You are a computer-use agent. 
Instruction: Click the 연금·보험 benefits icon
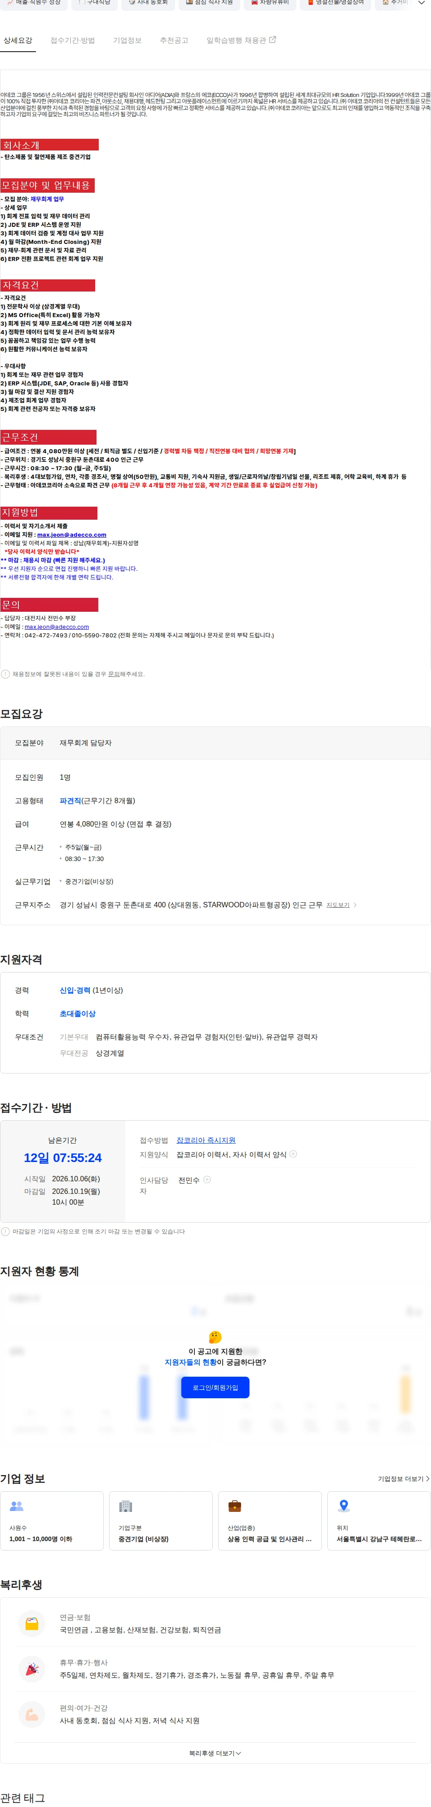coord(32,1623)
